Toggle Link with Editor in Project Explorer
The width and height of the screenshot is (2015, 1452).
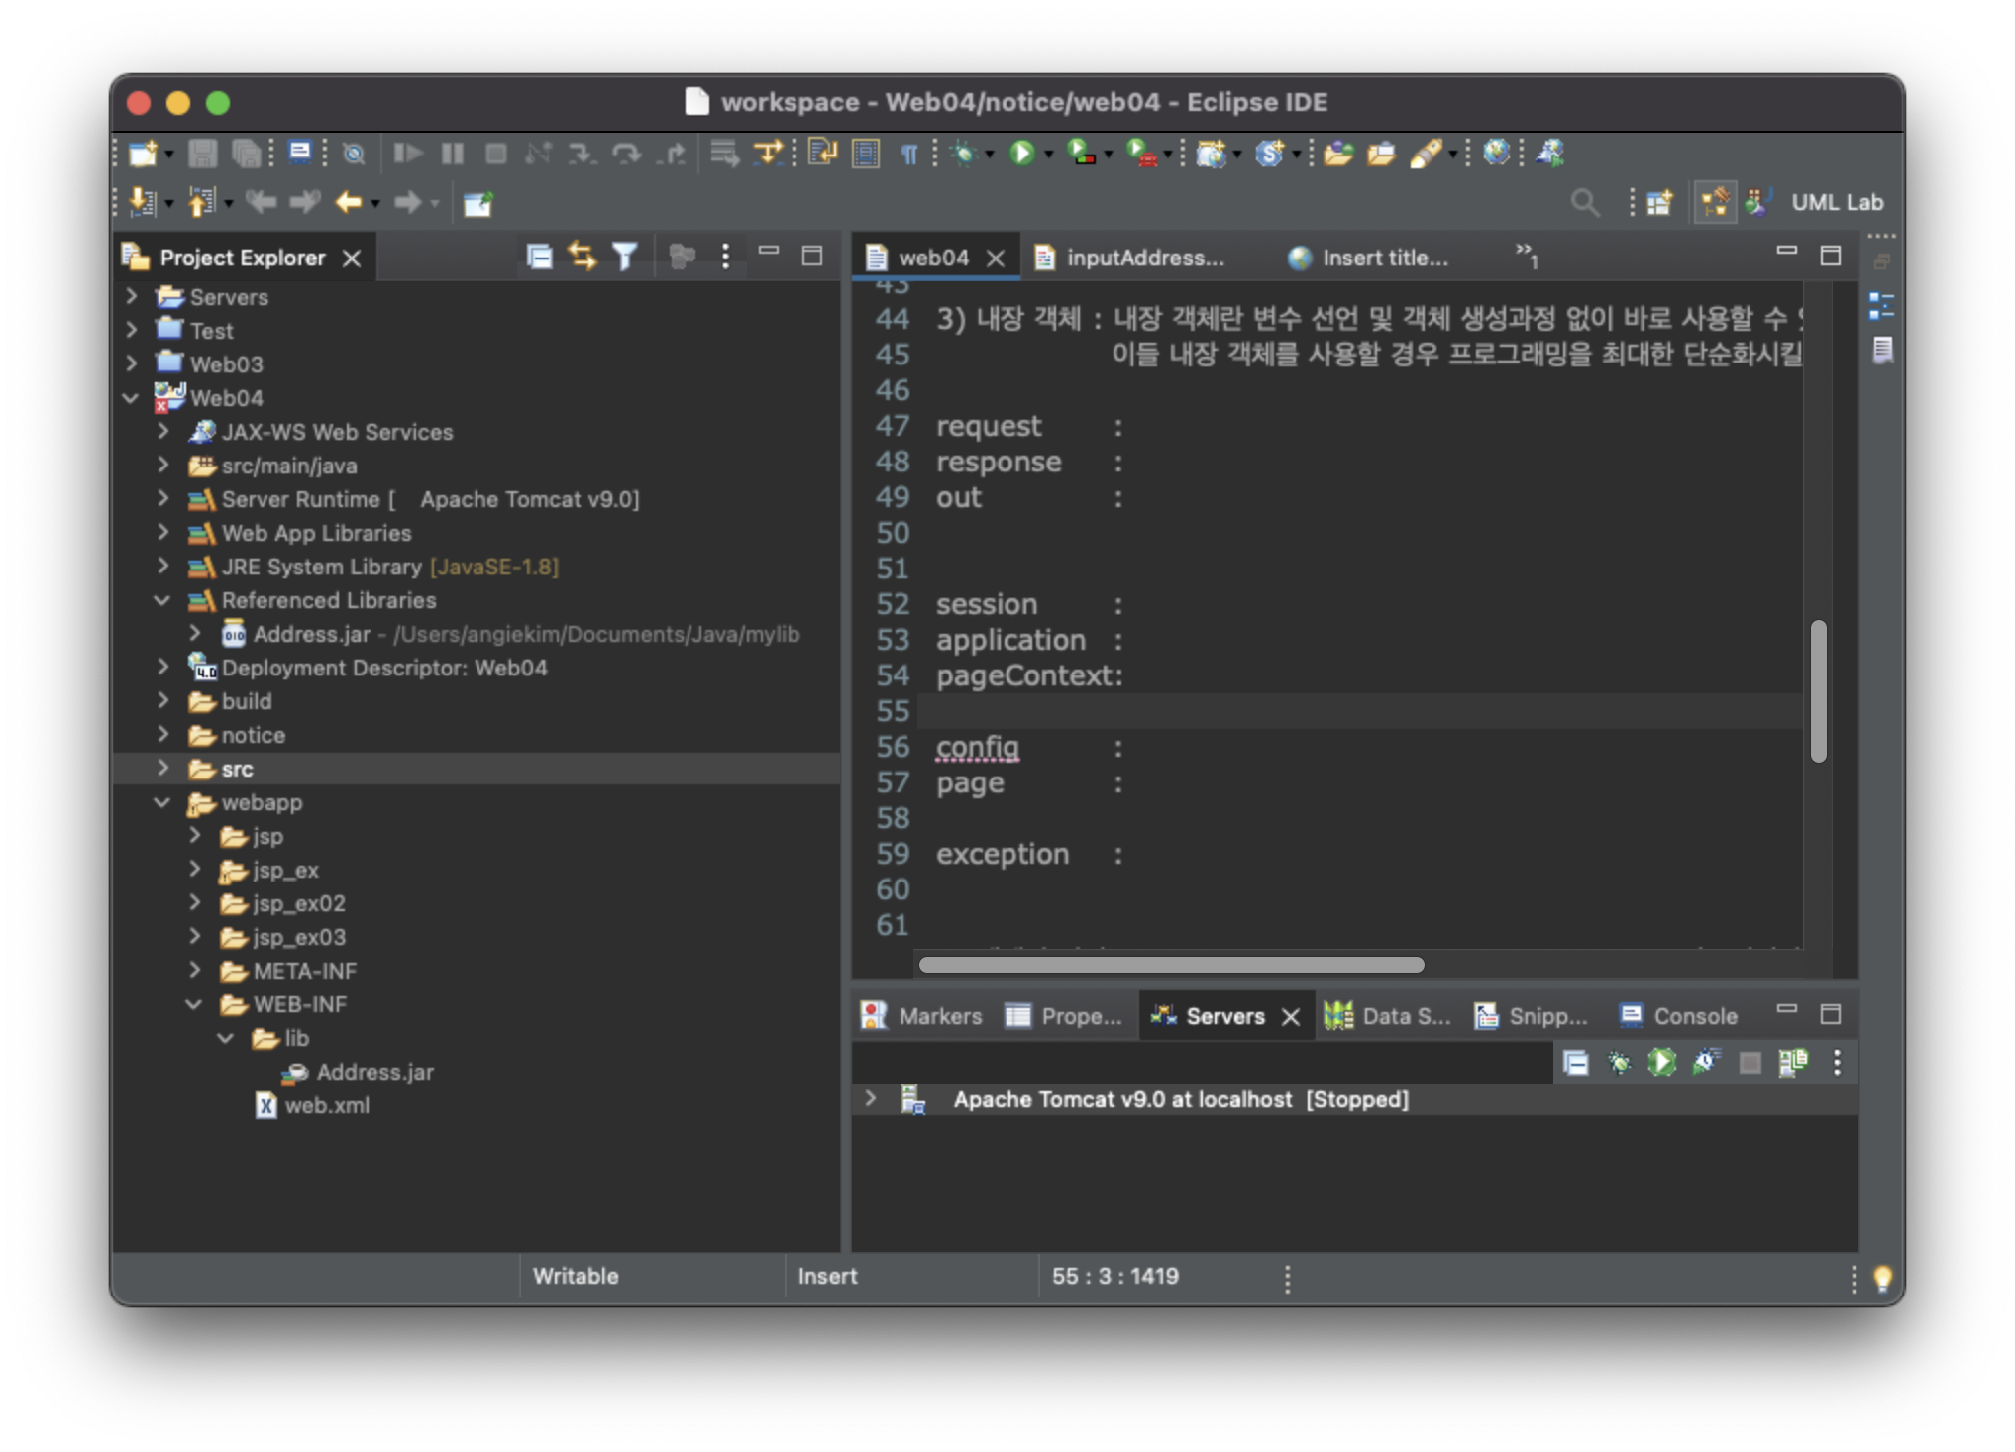[x=583, y=258]
